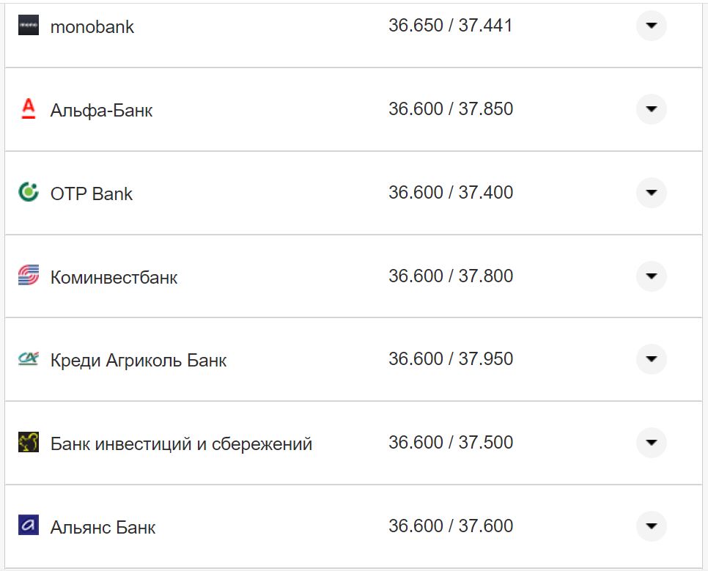Click the monobank bank name

(92, 27)
